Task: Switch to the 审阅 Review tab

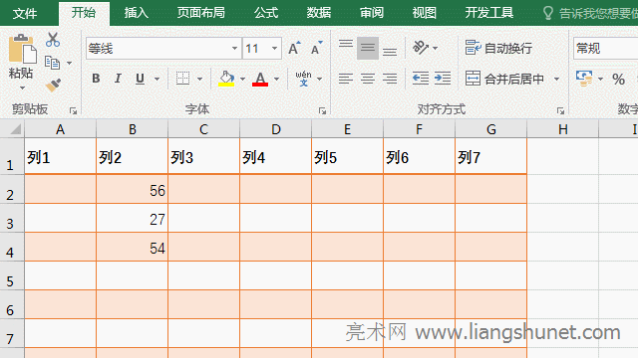Action: (372, 13)
